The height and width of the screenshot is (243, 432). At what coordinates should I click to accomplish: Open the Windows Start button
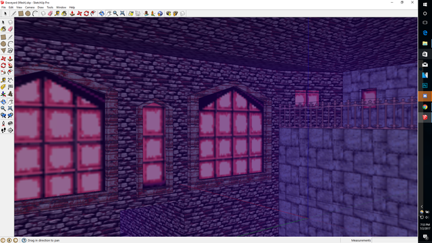425,5
